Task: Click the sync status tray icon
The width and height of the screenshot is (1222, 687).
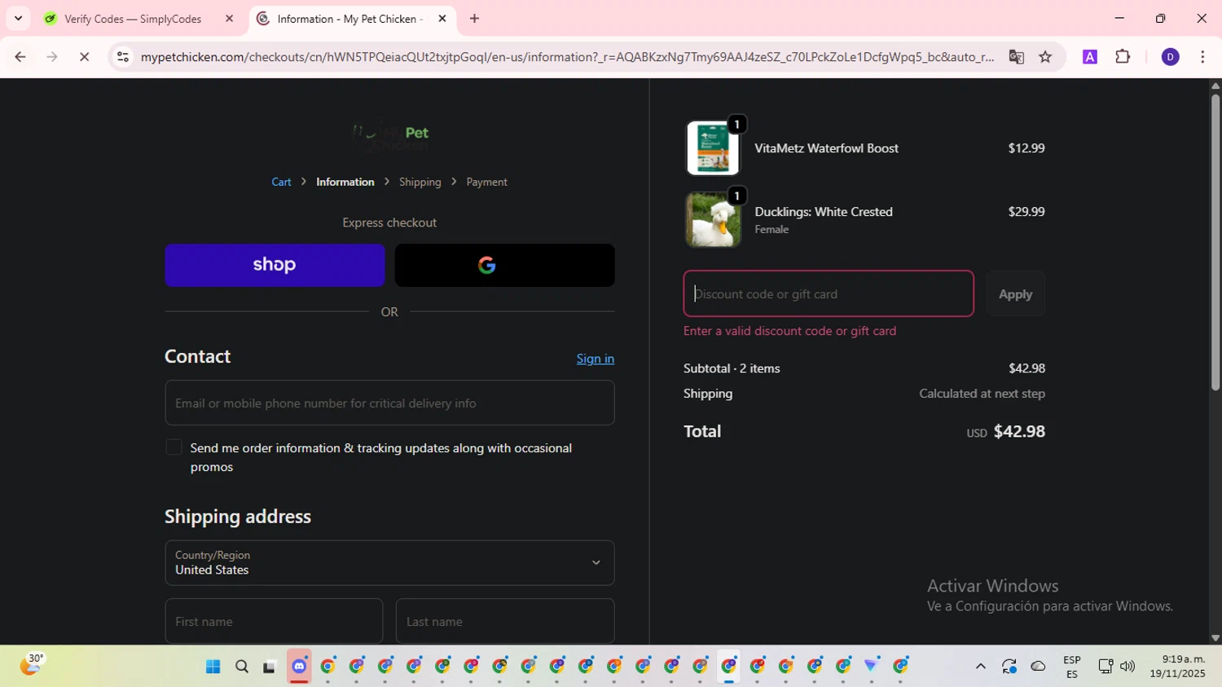Action: pos(1009,667)
